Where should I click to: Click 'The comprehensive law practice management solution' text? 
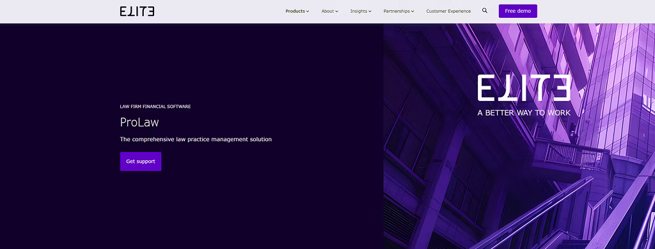pos(196,139)
